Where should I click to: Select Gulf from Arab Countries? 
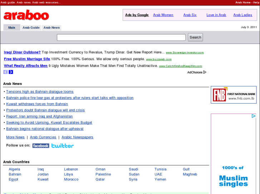[186, 169]
